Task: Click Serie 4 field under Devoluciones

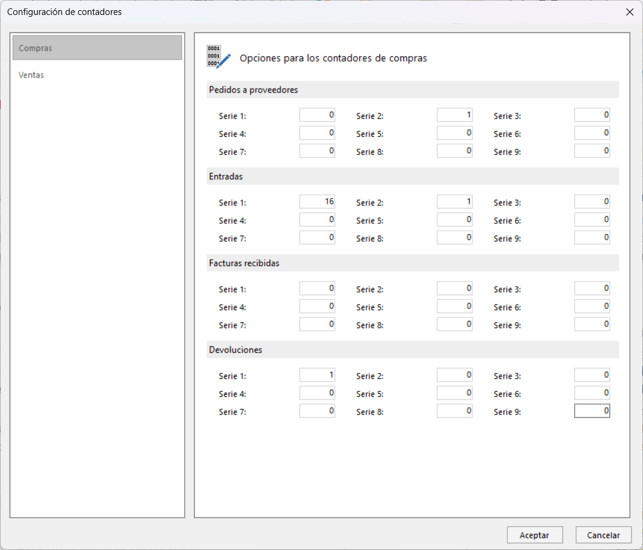Action: [317, 393]
